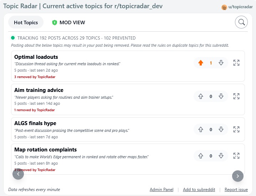This screenshot has height=196, width=256.
Task: Click the duplicate topics rules warning text
Action: 120,45
